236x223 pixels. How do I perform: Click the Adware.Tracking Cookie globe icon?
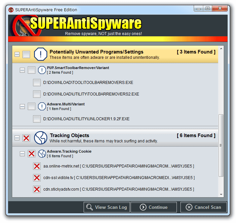(42, 154)
